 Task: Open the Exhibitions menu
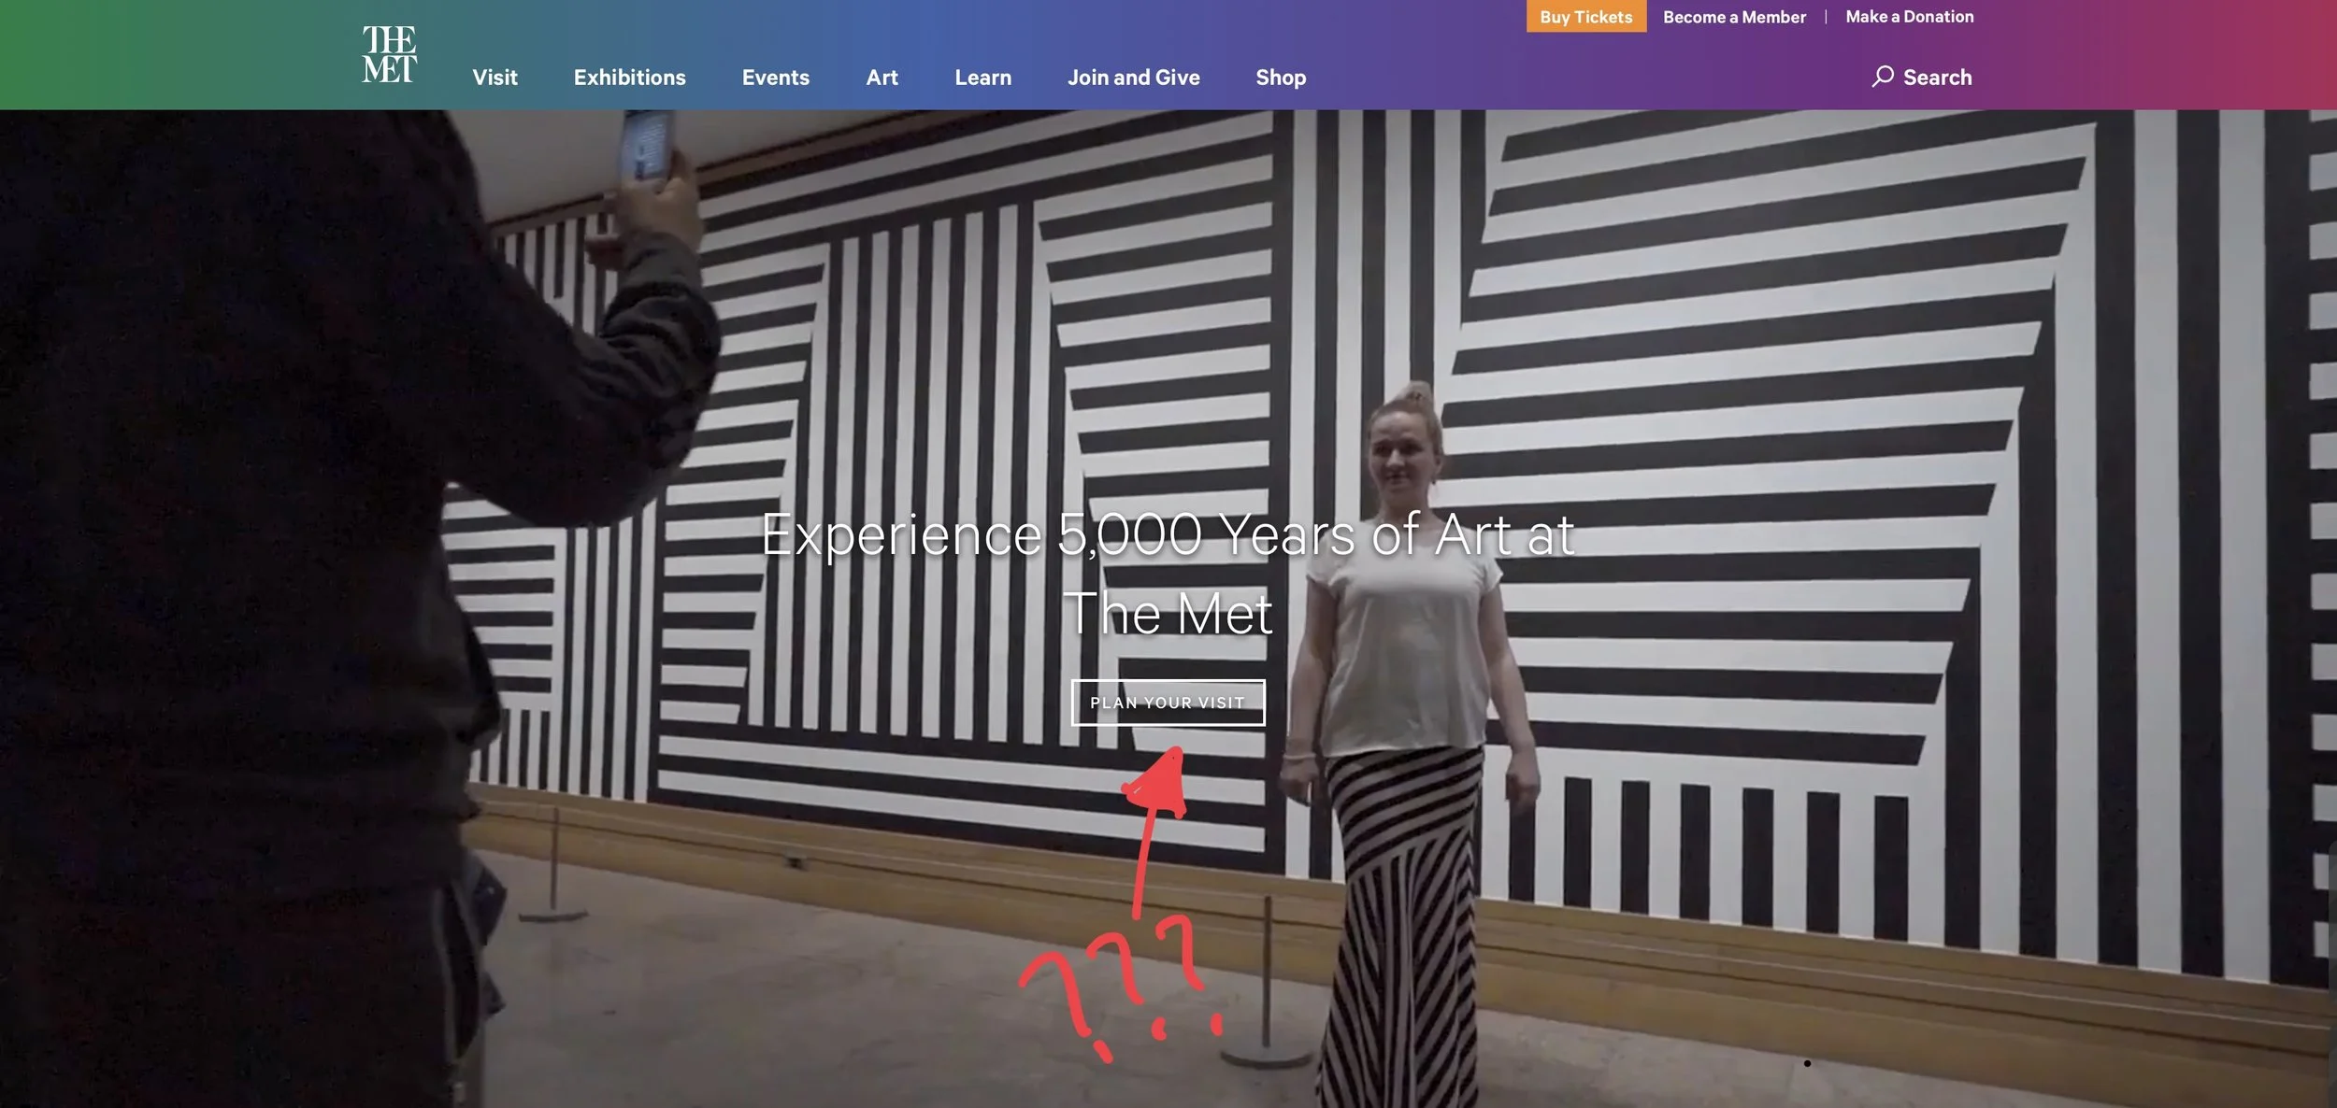click(629, 78)
